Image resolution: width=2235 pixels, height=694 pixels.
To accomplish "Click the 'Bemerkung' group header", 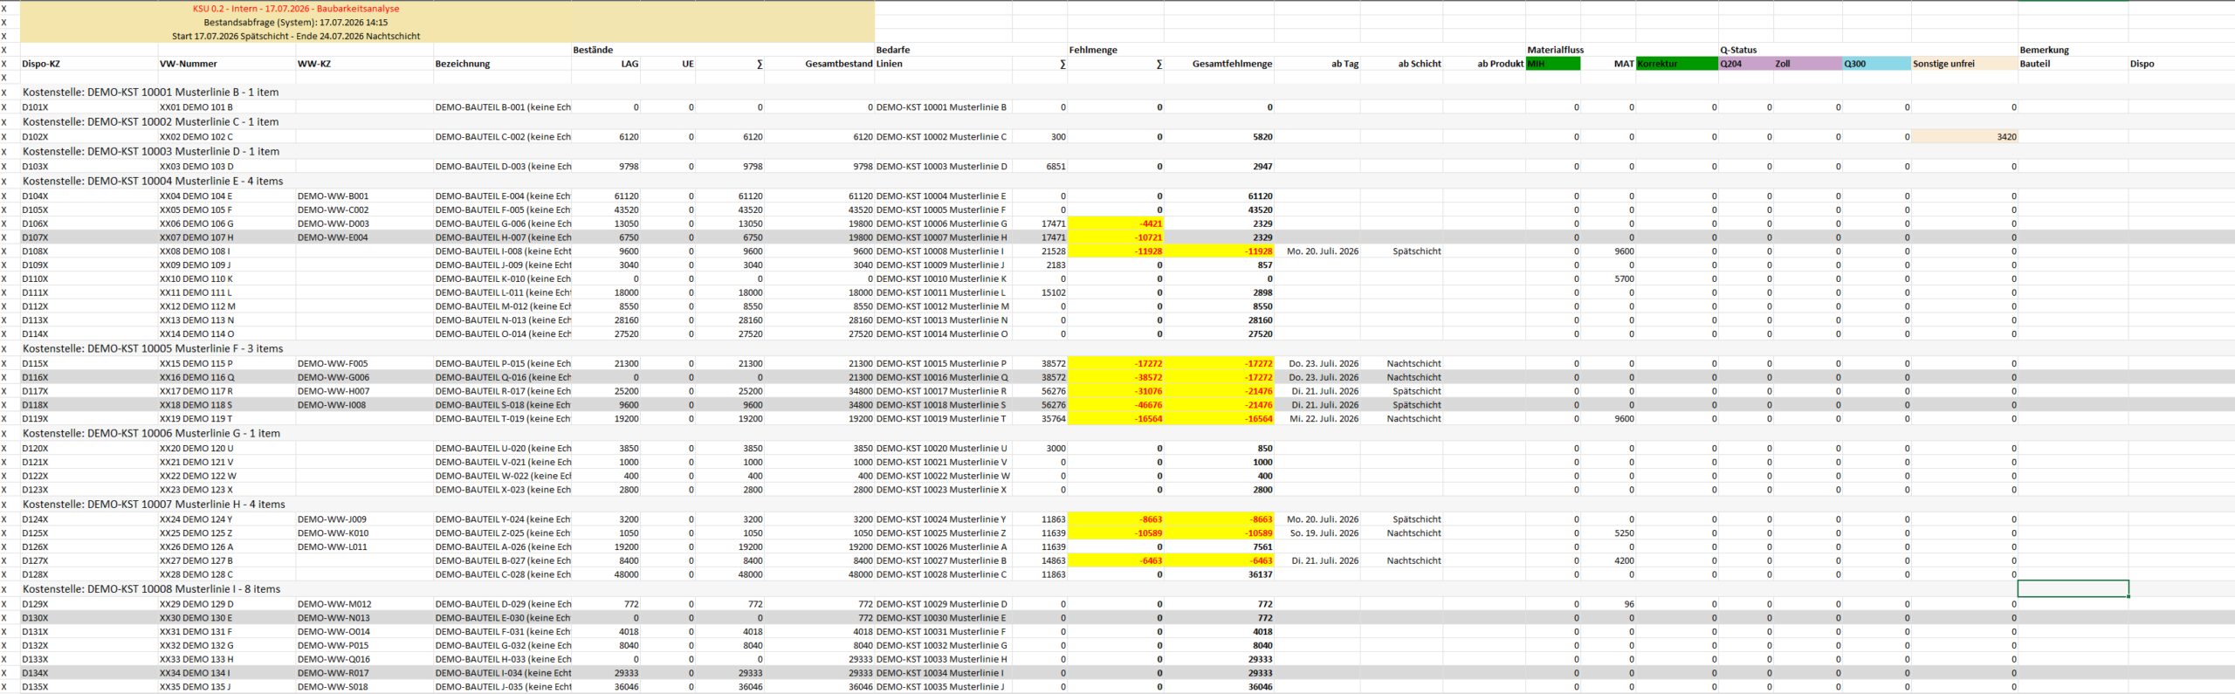I will (x=2044, y=50).
